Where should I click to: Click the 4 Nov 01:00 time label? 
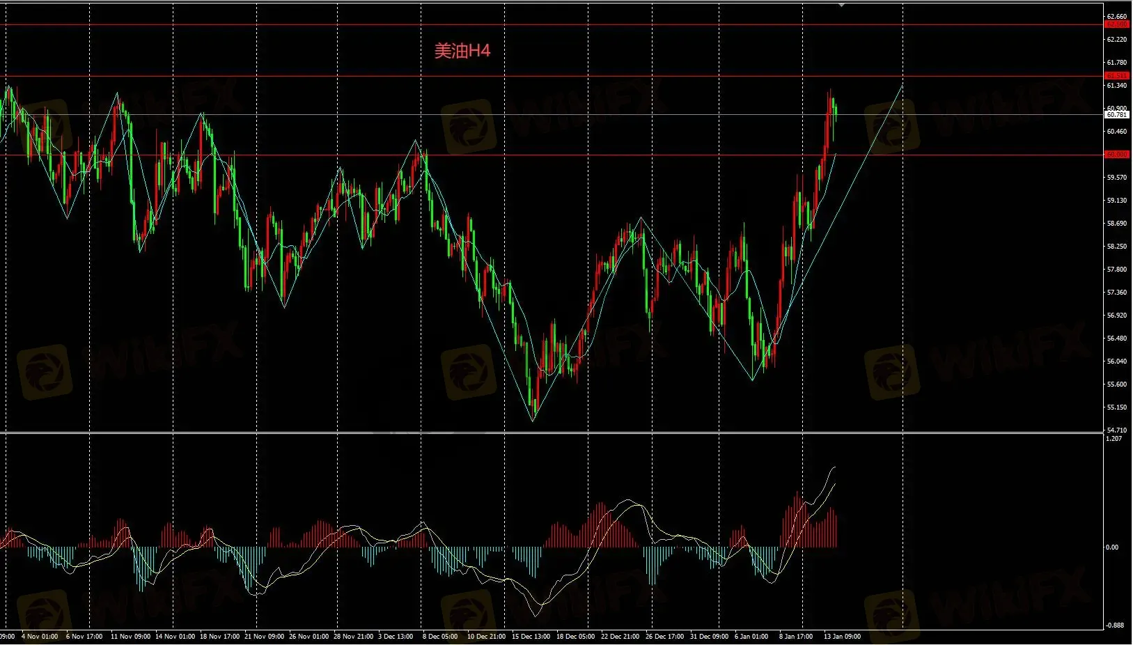40,637
